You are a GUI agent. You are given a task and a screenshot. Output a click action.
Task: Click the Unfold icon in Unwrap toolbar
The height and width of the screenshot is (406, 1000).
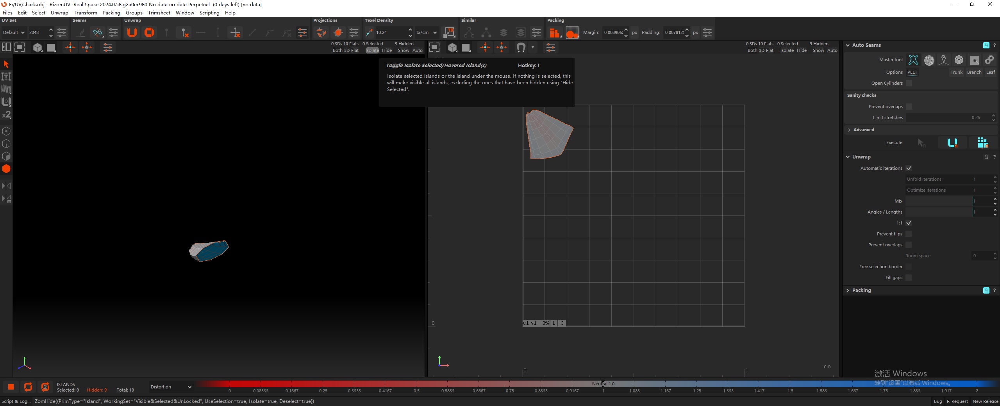pos(132,32)
